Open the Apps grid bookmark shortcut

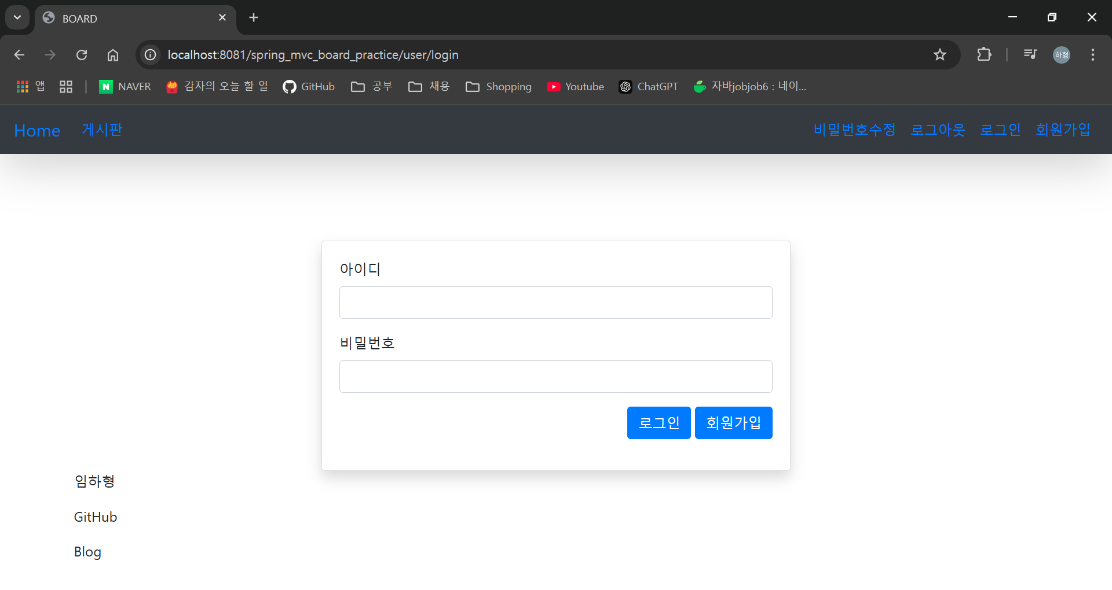click(x=31, y=87)
